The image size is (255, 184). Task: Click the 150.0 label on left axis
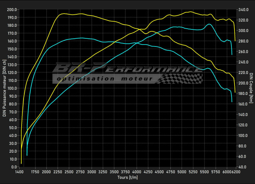12,49
